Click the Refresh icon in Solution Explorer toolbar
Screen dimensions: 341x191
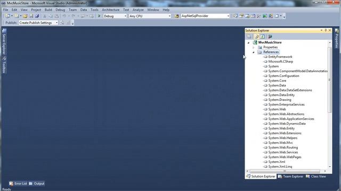pyautogui.click(x=263, y=37)
